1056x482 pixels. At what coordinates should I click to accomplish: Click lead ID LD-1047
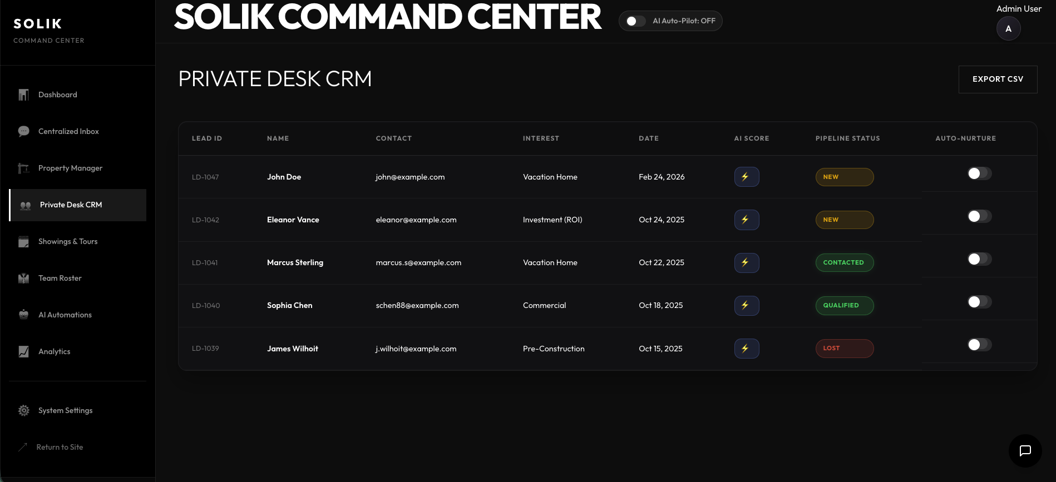point(205,177)
